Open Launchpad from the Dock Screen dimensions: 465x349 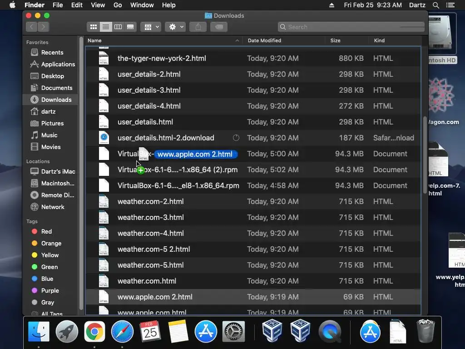[67, 331]
